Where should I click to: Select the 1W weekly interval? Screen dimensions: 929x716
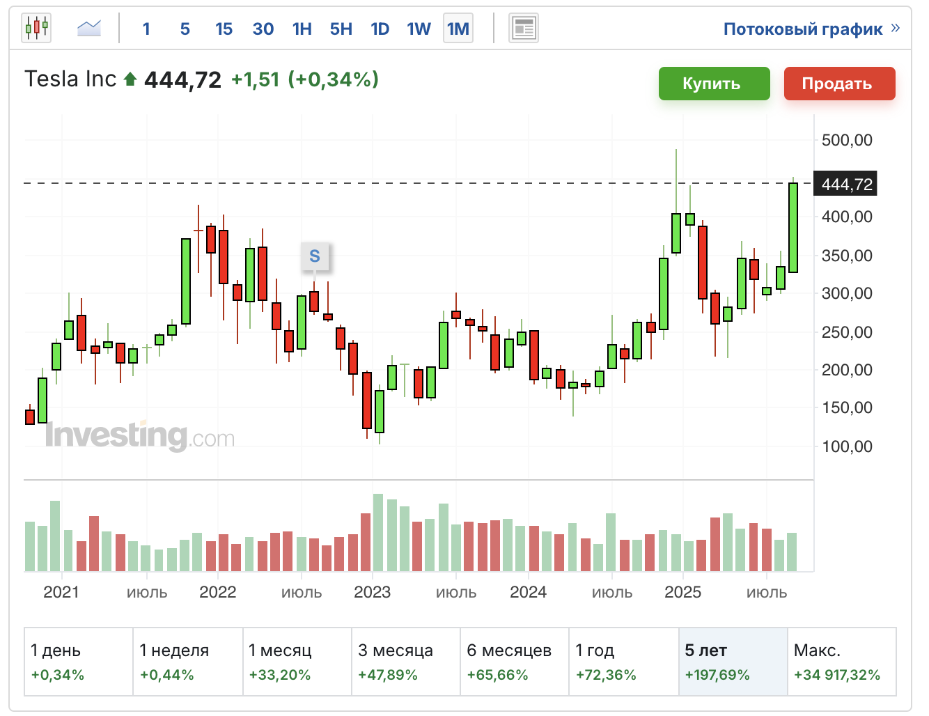(419, 29)
